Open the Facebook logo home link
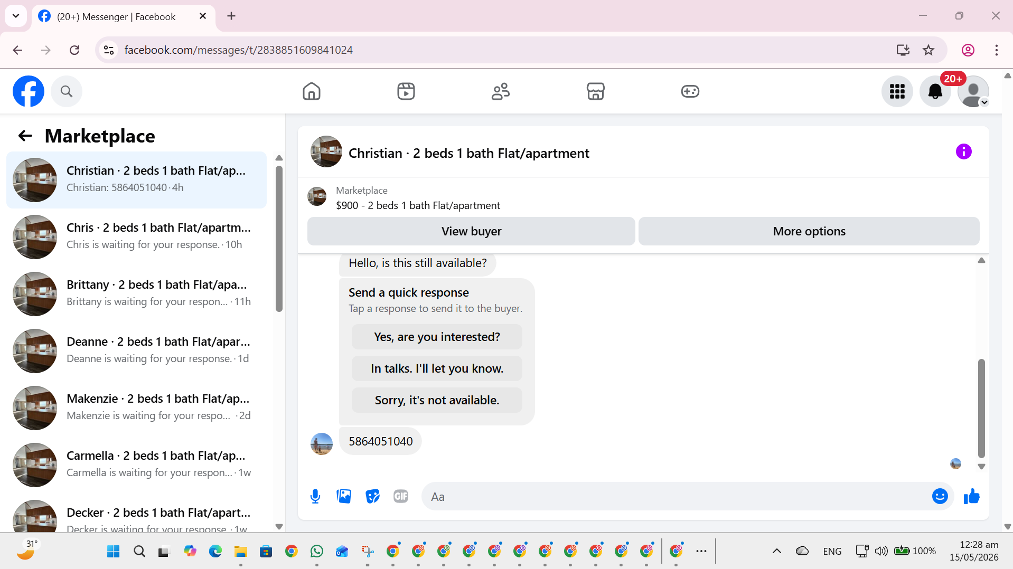The width and height of the screenshot is (1013, 569). pyautogui.click(x=29, y=91)
